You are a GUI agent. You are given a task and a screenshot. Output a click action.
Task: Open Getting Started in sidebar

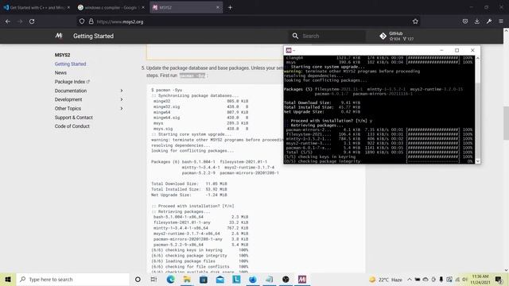[71, 64]
